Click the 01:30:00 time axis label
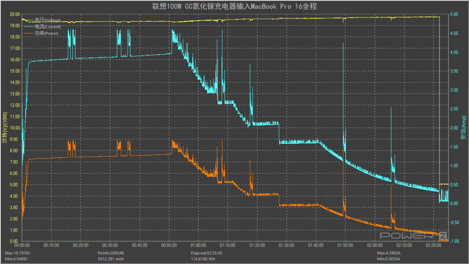This screenshot has height=264, width=469. coord(287,245)
